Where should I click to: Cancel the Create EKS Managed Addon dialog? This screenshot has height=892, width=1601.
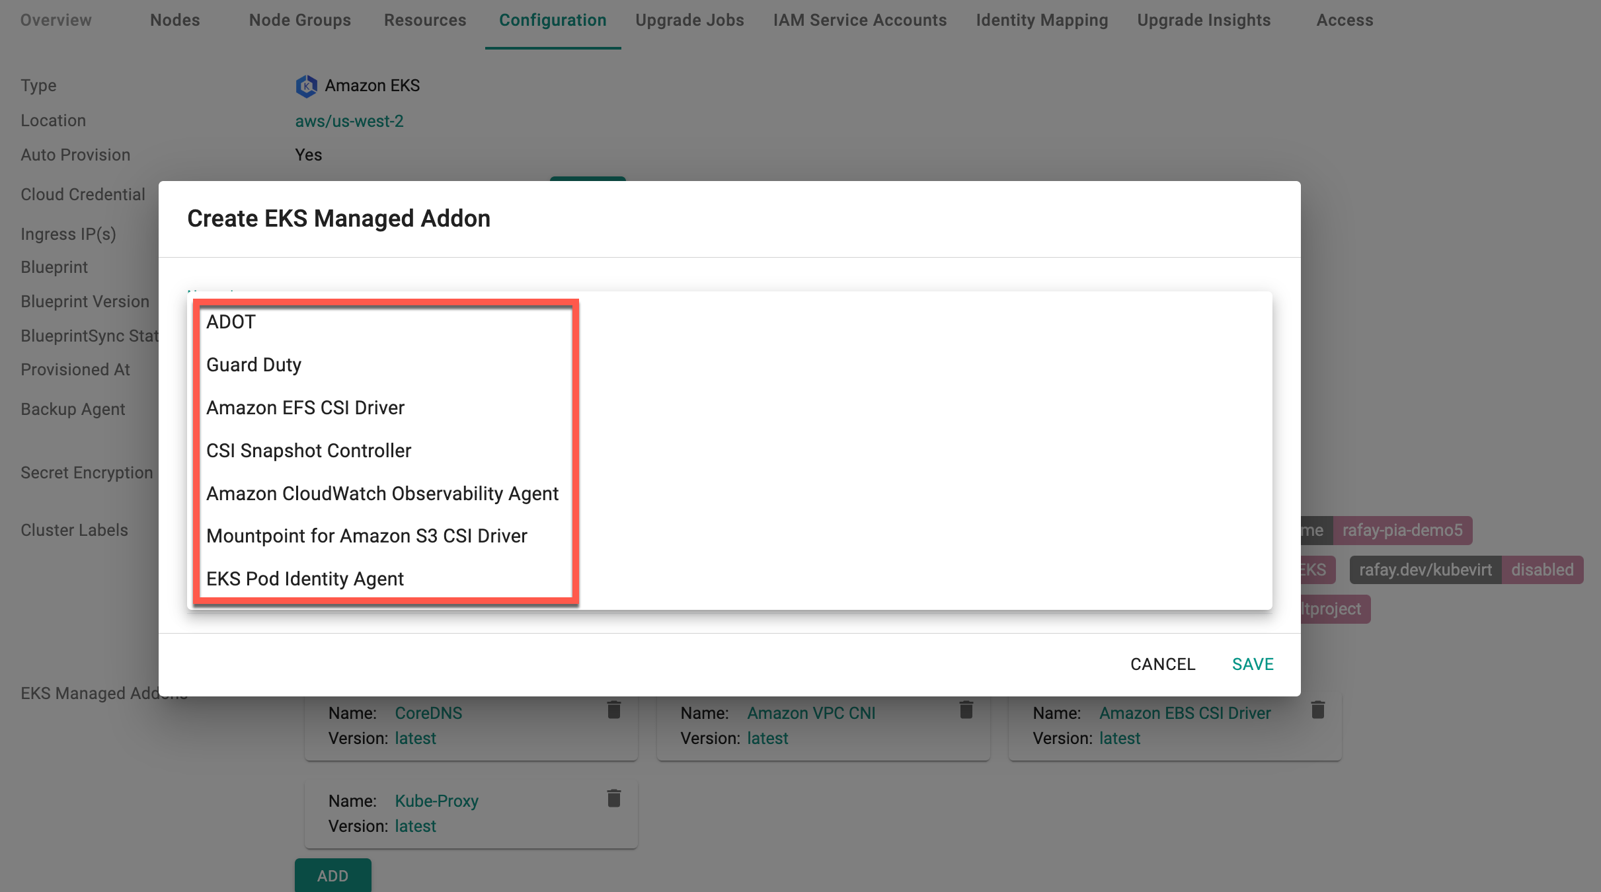[x=1163, y=664]
